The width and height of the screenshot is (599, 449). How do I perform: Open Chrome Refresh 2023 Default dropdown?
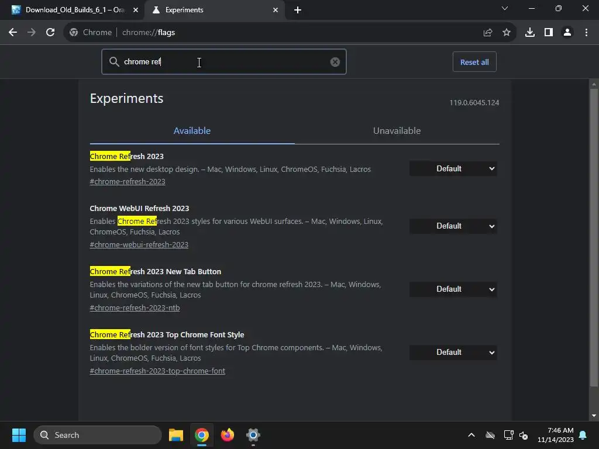(x=453, y=169)
